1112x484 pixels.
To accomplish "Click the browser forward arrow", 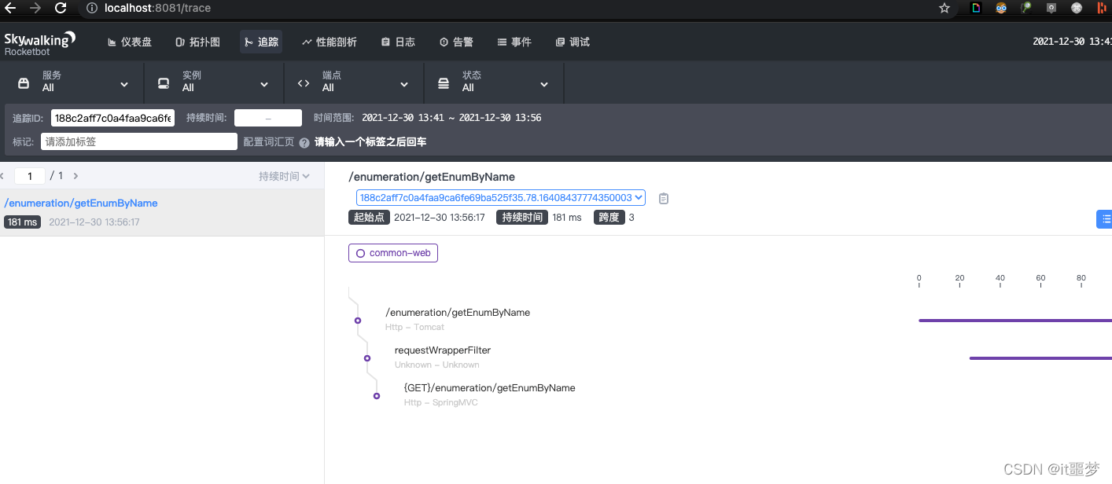I will pyautogui.click(x=35, y=9).
